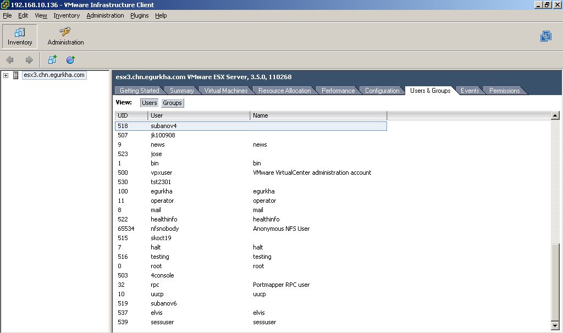Select the news user row
The image size is (563, 333).
(x=251, y=145)
